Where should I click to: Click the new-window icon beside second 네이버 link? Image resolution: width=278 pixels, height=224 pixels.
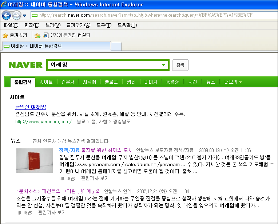(x=30, y=213)
